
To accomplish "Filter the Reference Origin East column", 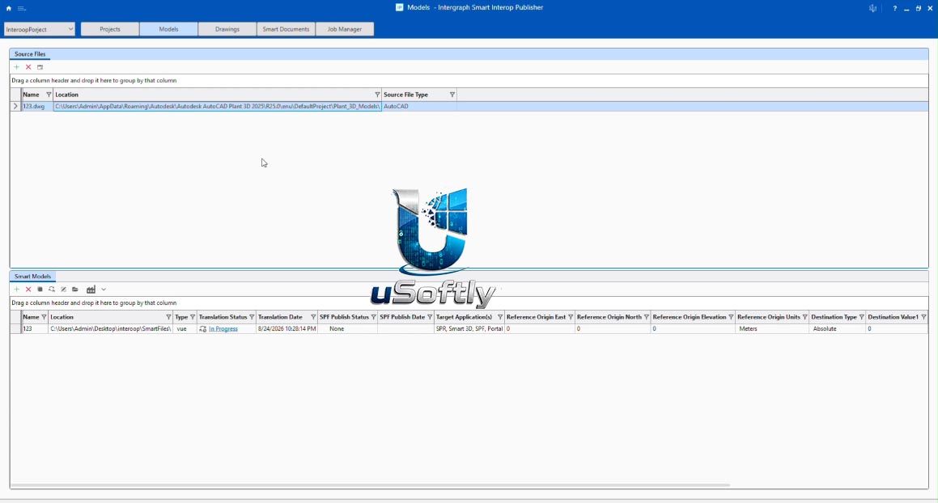I will point(570,317).
